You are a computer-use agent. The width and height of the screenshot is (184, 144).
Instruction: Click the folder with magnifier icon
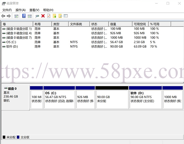click(60, 16)
